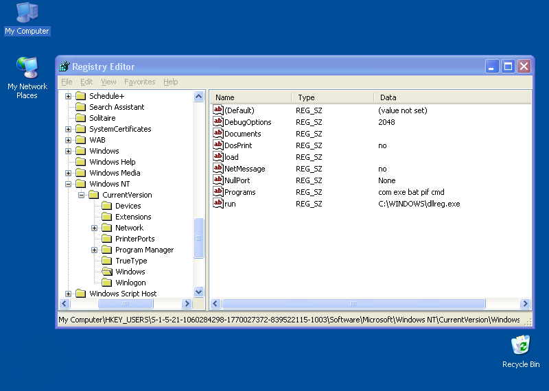Click the string icon of NullPort value

tap(218, 180)
